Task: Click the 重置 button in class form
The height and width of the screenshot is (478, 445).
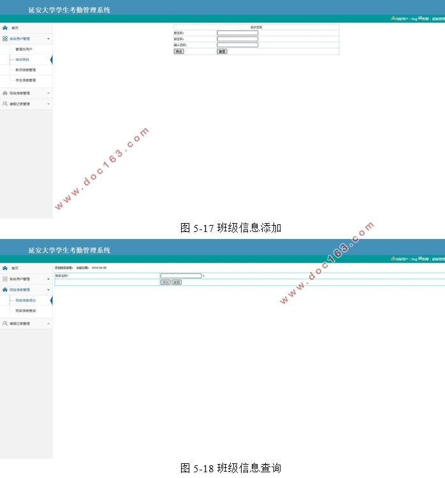Action: [177, 282]
